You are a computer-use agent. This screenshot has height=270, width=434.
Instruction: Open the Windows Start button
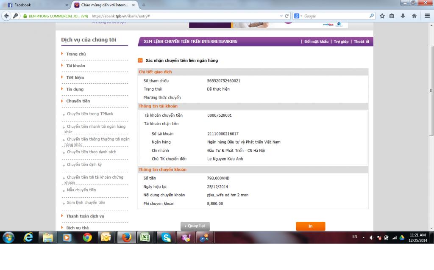(x=8, y=238)
